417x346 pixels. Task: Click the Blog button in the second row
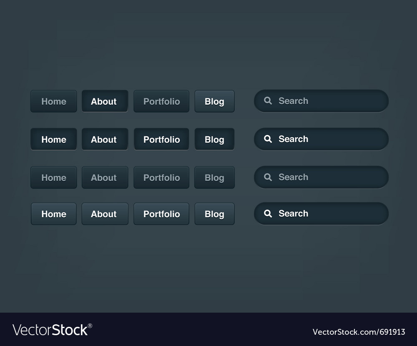(x=214, y=139)
